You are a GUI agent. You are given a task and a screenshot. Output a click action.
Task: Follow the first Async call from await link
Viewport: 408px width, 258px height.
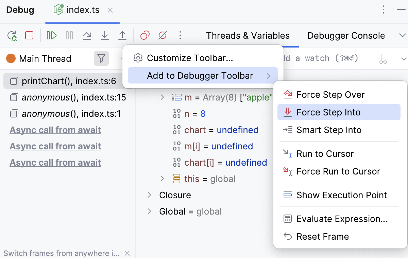click(x=55, y=130)
